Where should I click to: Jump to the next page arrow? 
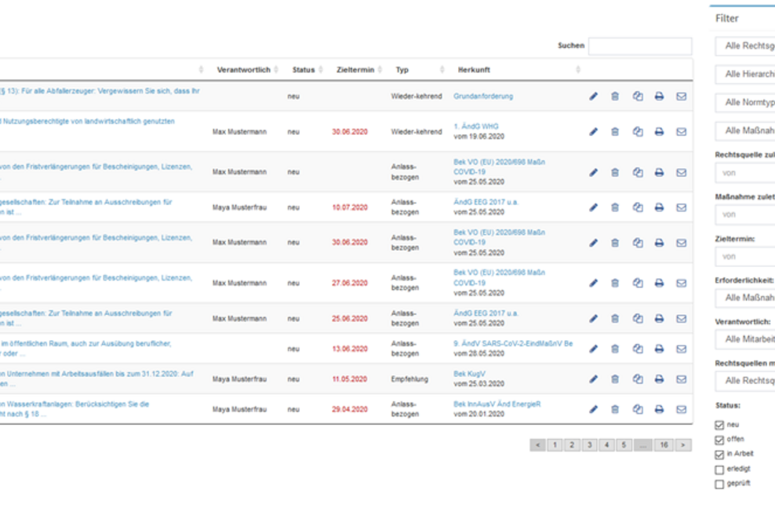click(683, 445)
